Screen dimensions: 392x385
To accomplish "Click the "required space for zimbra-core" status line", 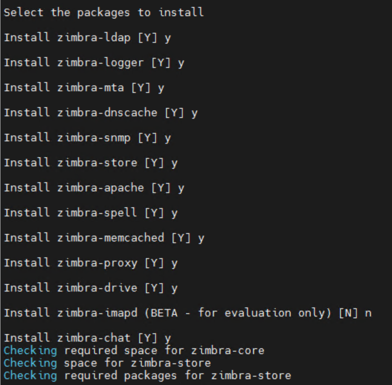I will [x=164, y=351].
